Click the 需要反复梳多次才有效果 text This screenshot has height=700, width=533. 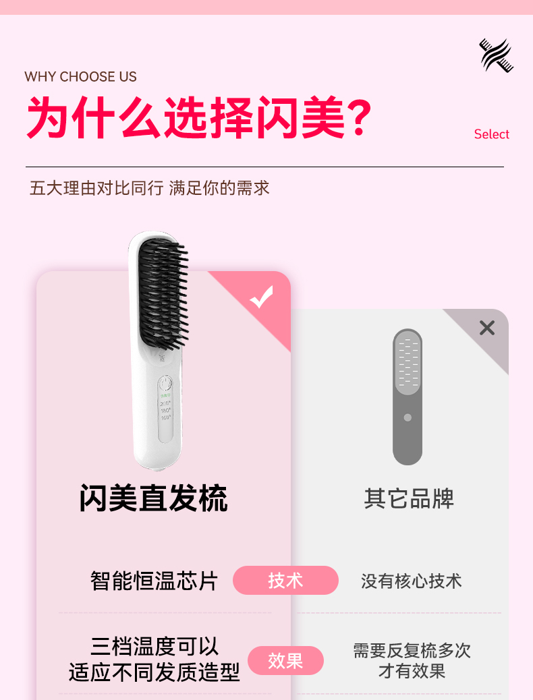coord(412,661)
